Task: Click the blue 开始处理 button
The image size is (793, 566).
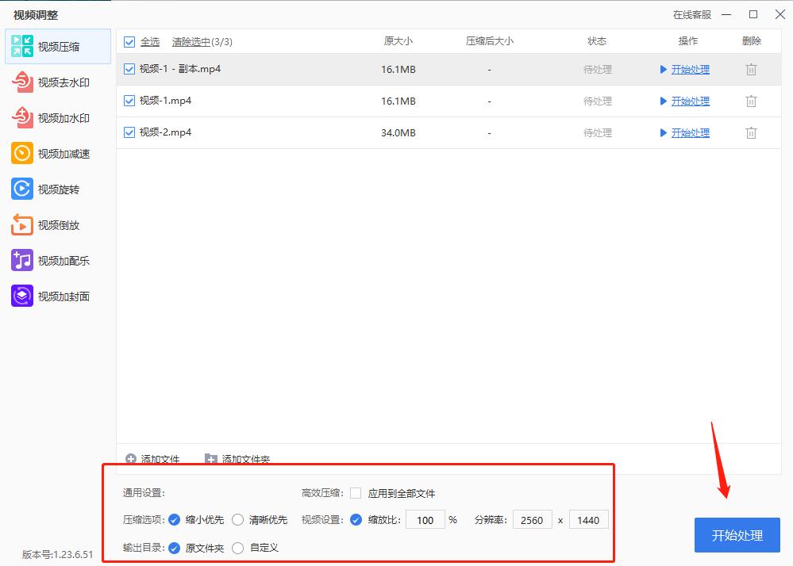Action: pyautogui.click(x=737, y=535)
